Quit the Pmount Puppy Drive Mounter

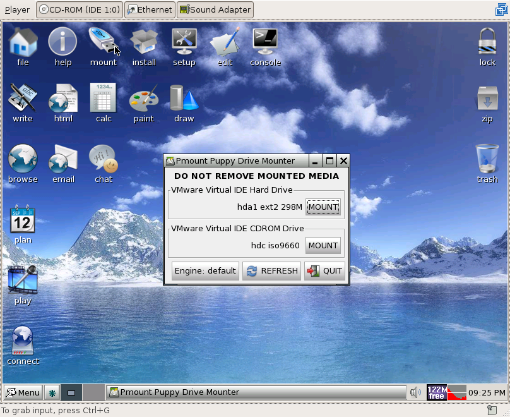click(324, 271)
